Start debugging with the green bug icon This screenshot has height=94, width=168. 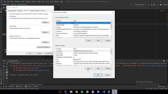[x=152, y=5]
